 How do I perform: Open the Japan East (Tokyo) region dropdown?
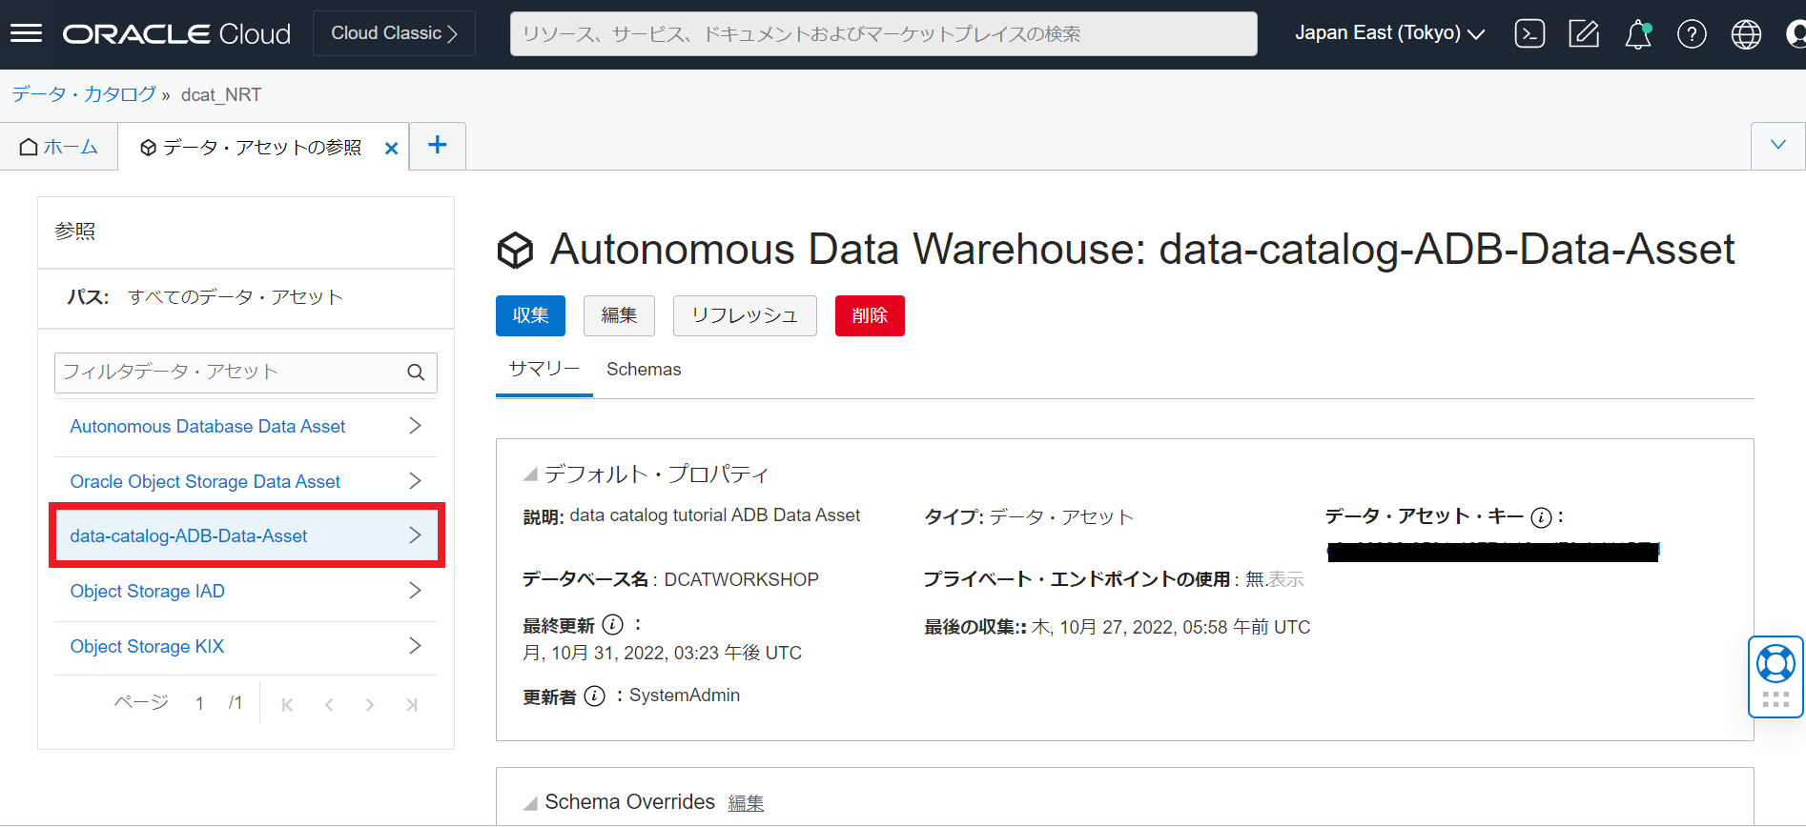point(1389,33)
